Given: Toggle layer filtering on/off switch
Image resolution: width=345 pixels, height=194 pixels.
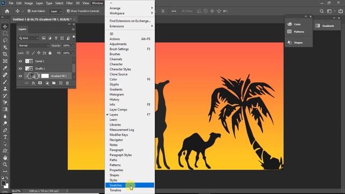Looking at the screenshot, I should [x=74, y=37].
